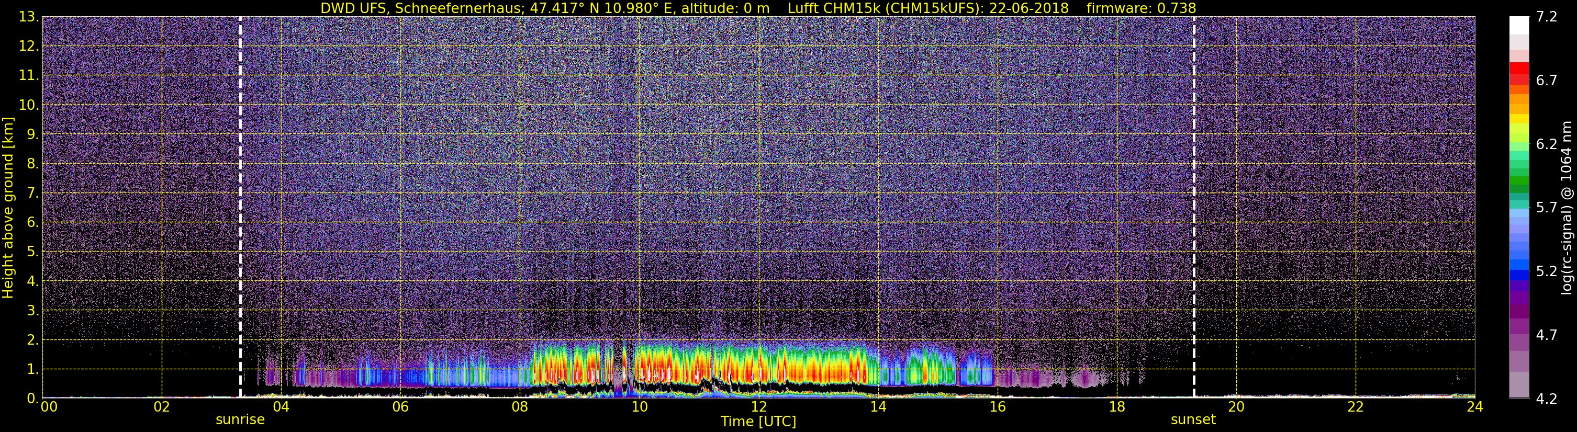Image resolution: width=1577 pixels, height=432 pixels.
Task: Click the white dashed sunrise line
Action: point(240,208)
